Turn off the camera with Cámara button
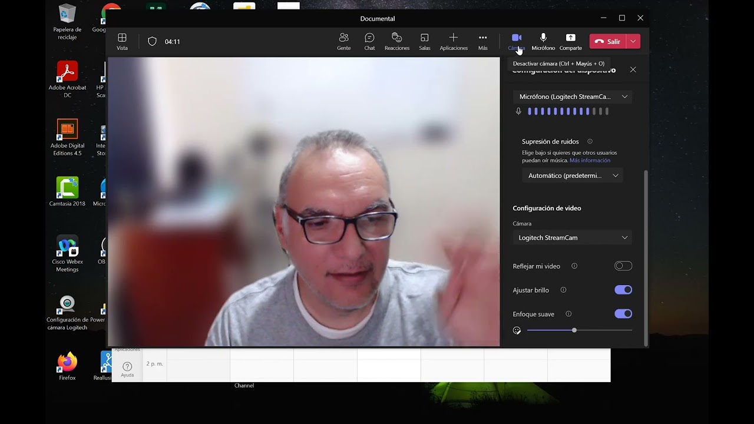Screen dimensions: 754x424 (x=517, y=41)
